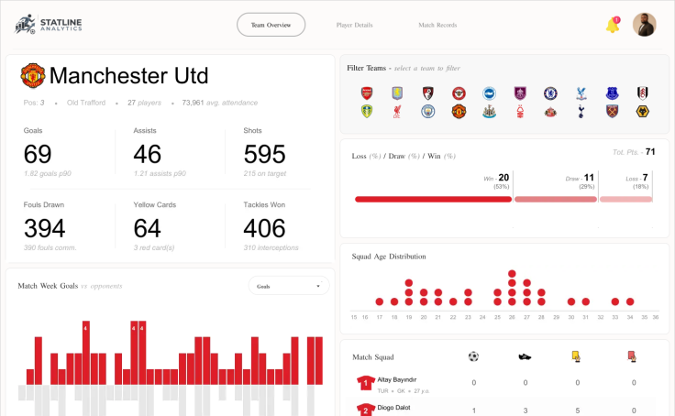Click the Yellow Cards value 64
This screenshot has width=675, height=416.
[148, 228]
